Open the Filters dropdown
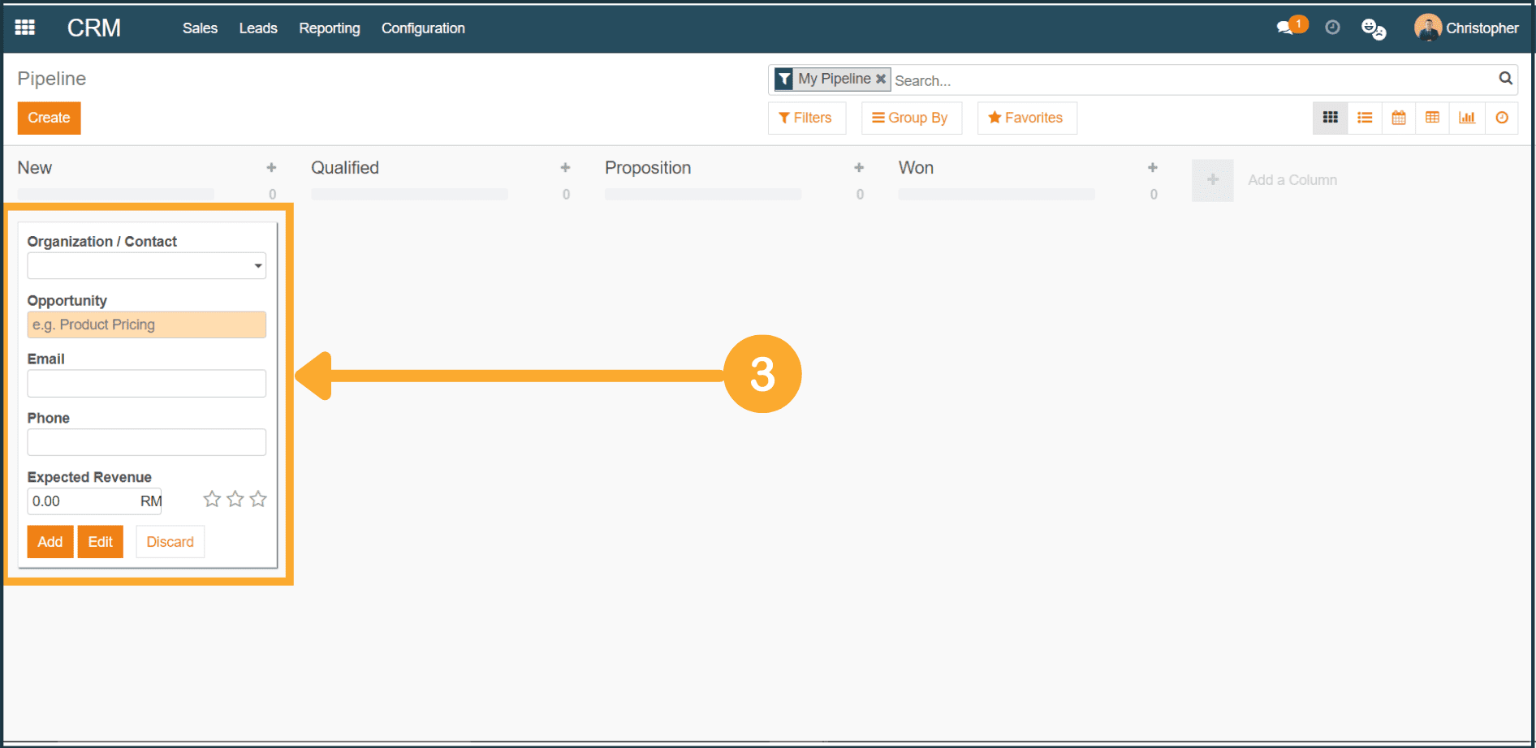The image size is (1536, 748). pos(805,118)
